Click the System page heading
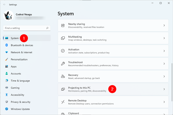This screenshot has height=115, width=173. click(x=66, y=14)
